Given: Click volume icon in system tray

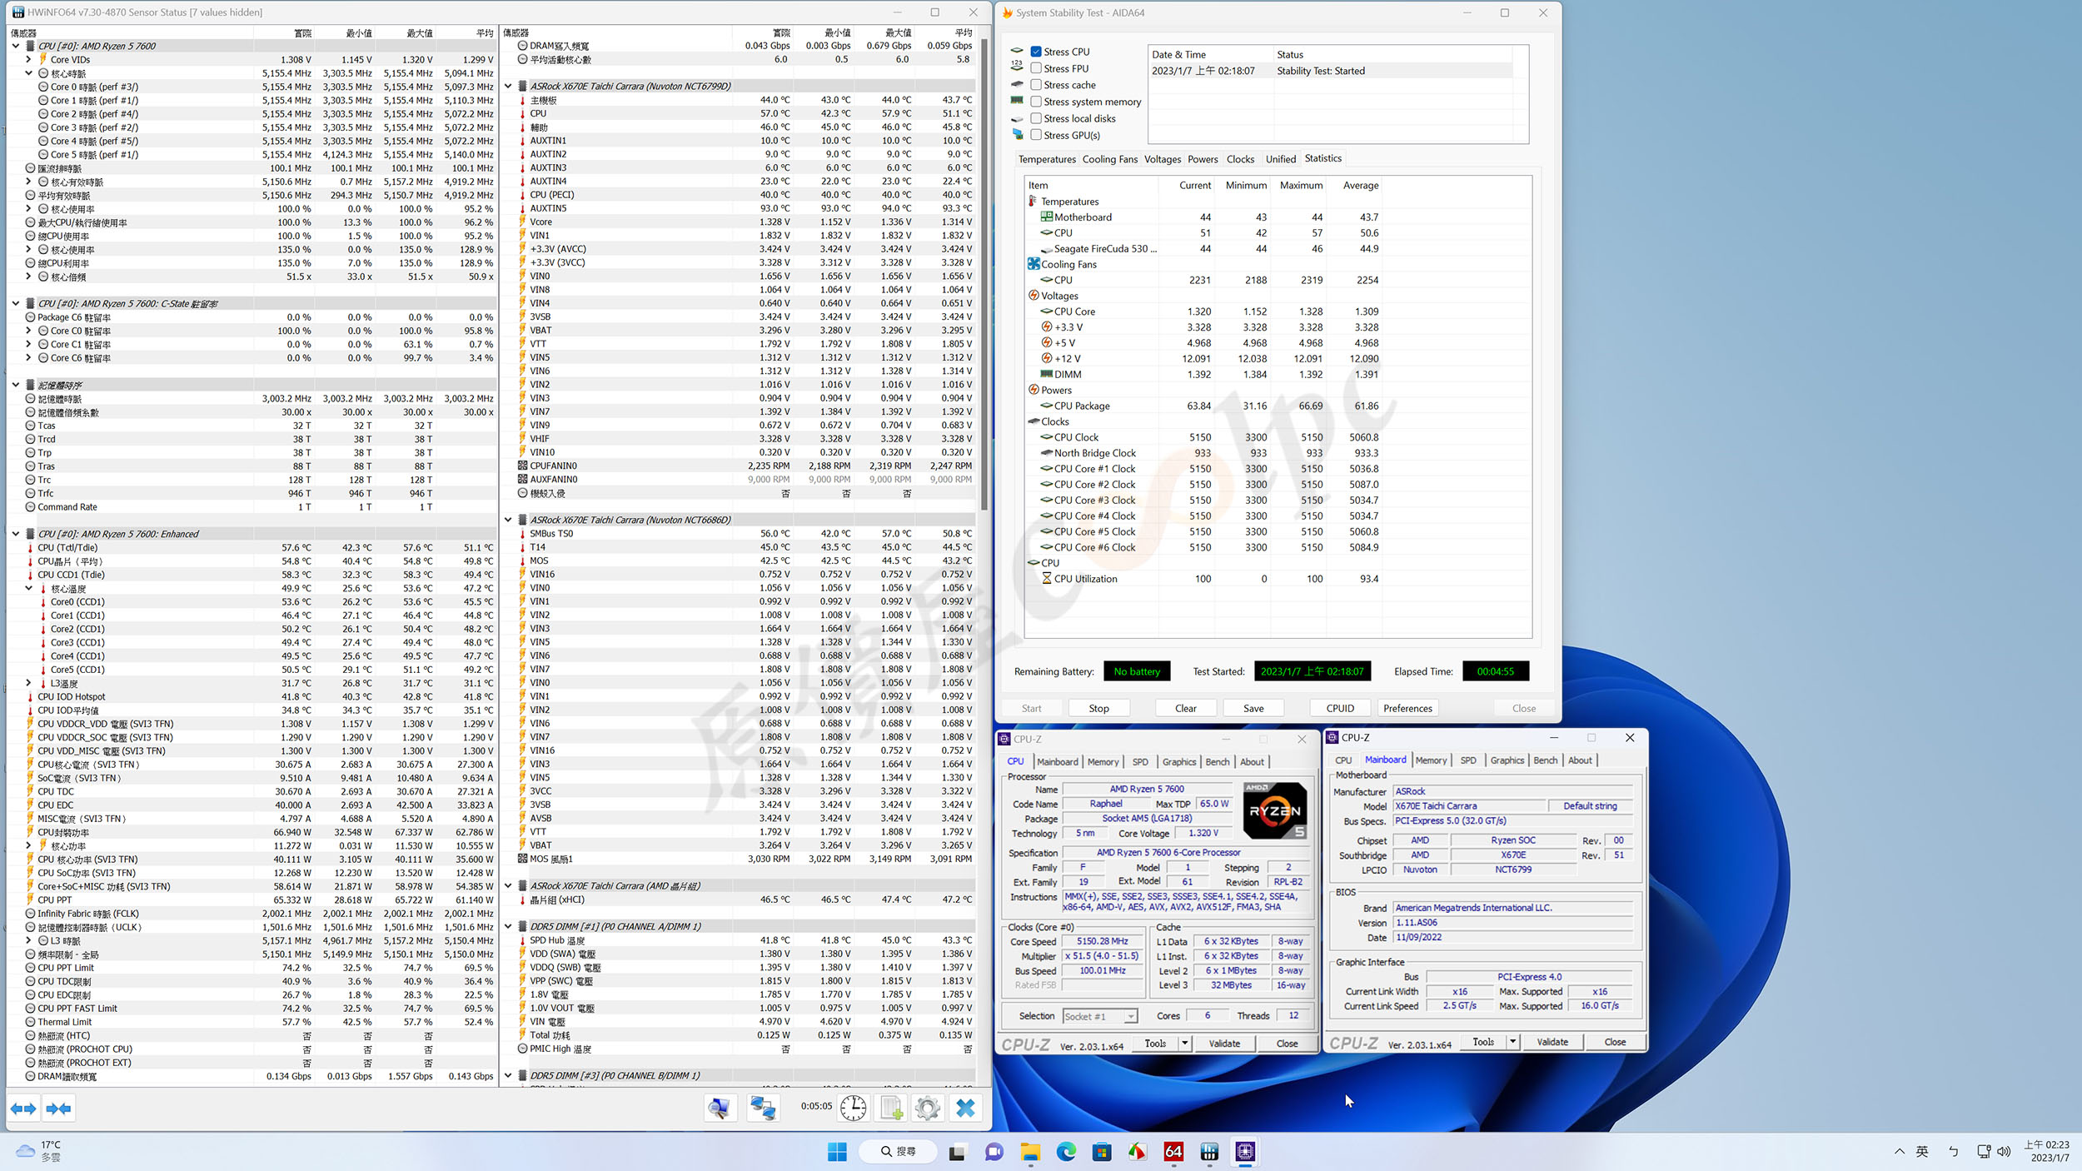Looking at the screenshot, I should click(2004, 1152).
